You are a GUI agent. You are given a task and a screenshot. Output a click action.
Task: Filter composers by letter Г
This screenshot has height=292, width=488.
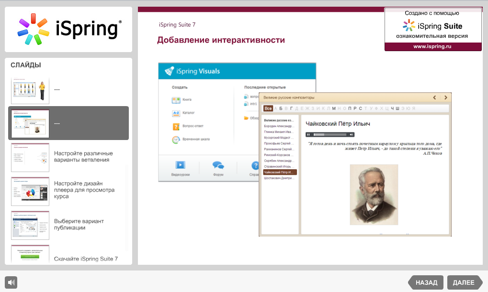click(291, 108)
